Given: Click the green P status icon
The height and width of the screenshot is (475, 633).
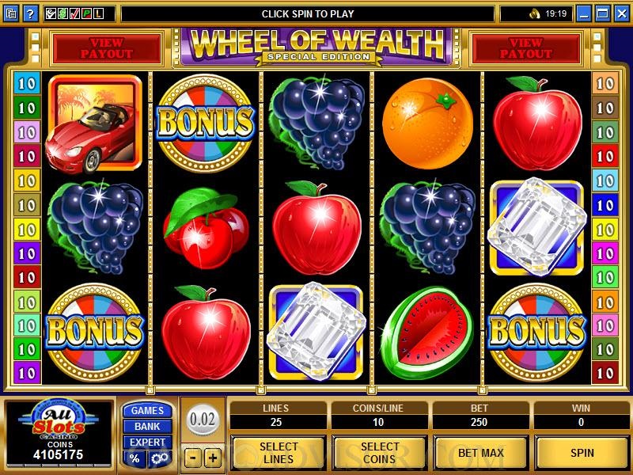Looking at the screenshot, I should [x=86, y=14].
